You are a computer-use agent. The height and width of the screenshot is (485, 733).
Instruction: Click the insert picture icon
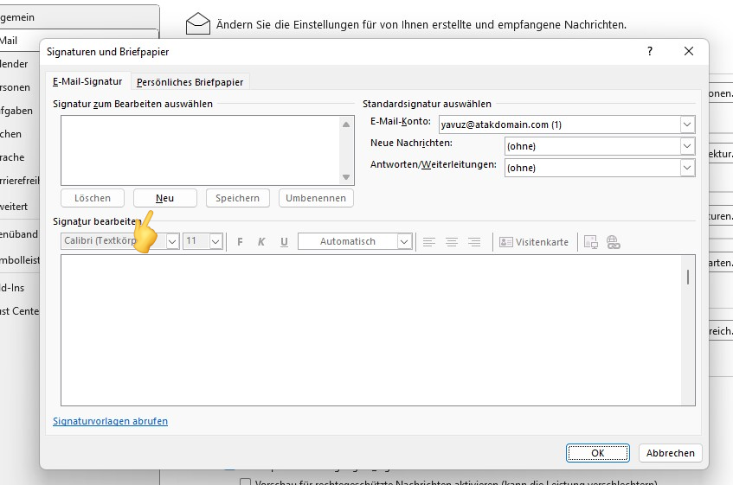pyautogui.click(x=591, y=242)
